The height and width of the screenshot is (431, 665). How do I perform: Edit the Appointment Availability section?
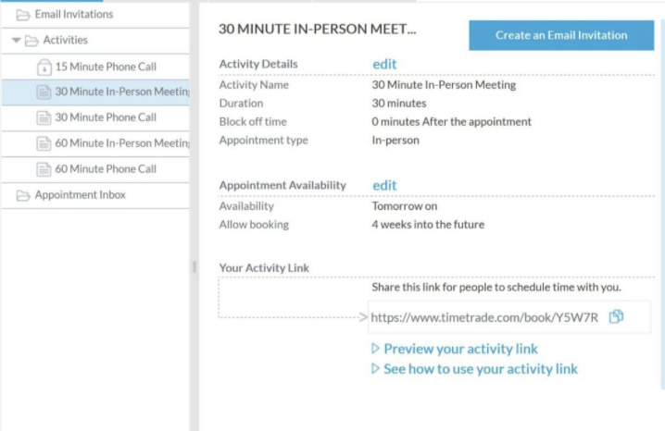pos(384,185)
